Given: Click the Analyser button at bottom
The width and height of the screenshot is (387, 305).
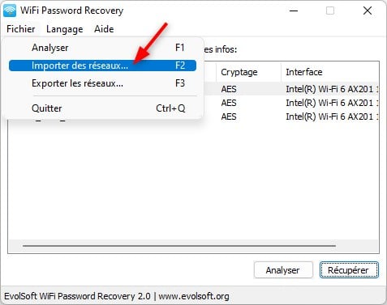Looking at the screenshot, I should coord(283,270).
